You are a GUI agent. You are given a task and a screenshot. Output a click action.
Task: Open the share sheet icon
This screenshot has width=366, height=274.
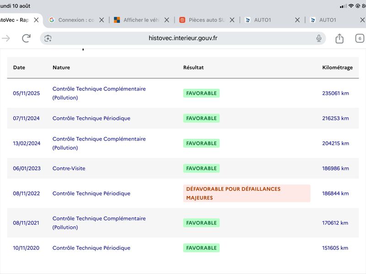pos(339,38)
